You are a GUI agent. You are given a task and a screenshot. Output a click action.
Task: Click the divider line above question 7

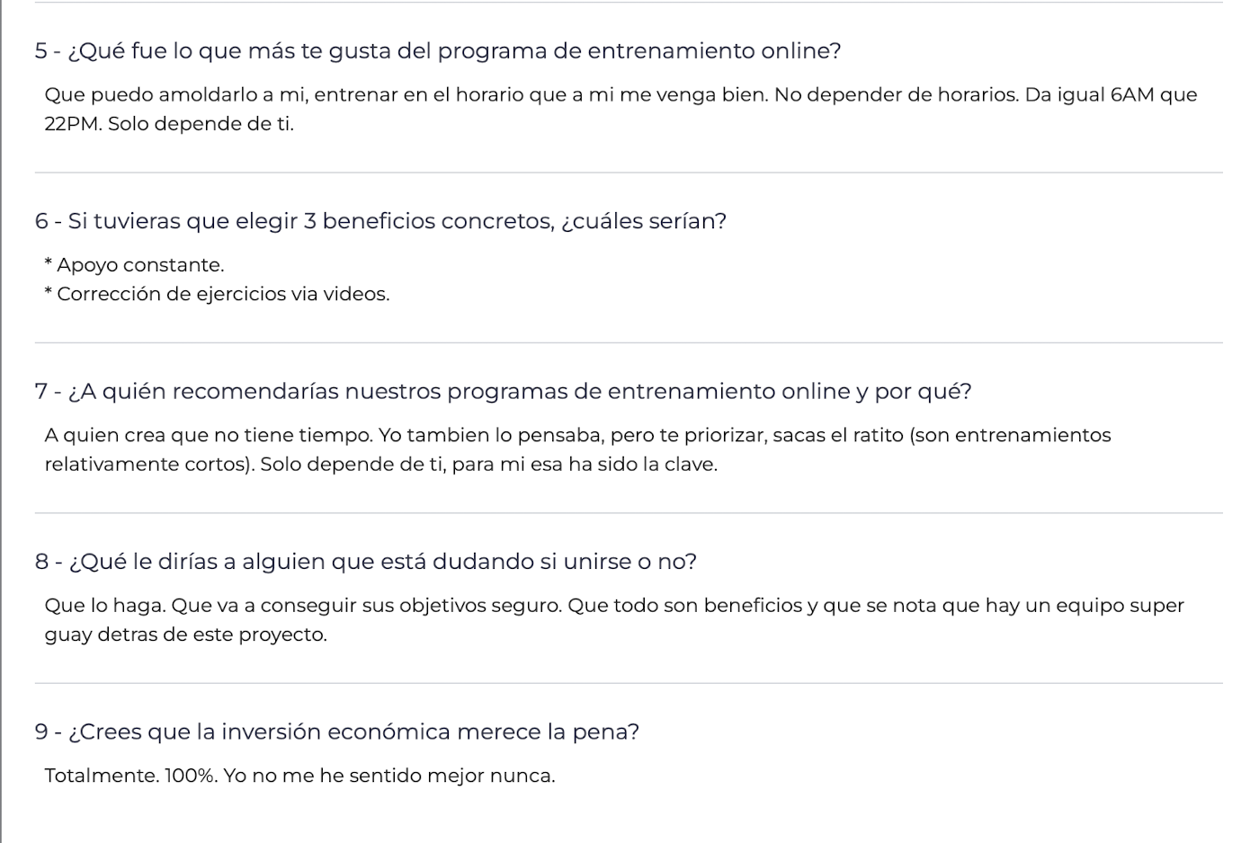point(628,342)
